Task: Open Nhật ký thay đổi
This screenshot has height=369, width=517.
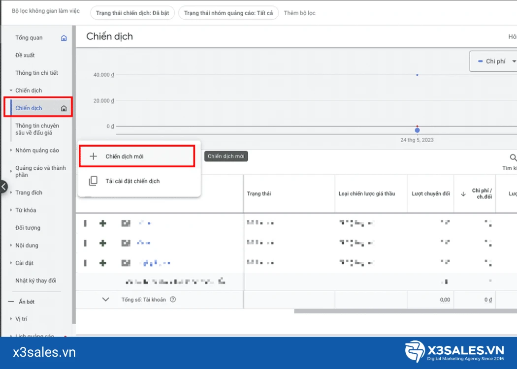Action: [35, 280]
